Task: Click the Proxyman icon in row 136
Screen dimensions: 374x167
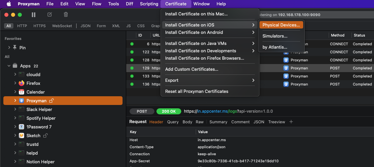Action: pyautogui.click(x=286, y=84)
